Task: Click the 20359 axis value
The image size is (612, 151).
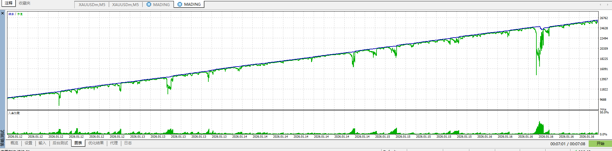Action: pyautogui.click(x=604, y=49)
